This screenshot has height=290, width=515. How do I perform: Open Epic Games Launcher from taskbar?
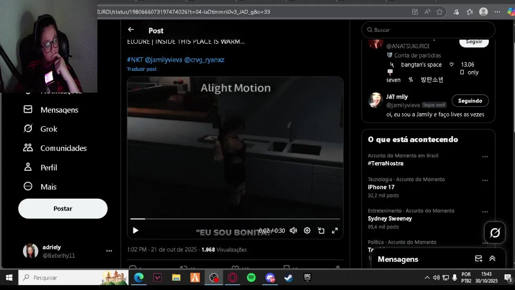point(307,278)
